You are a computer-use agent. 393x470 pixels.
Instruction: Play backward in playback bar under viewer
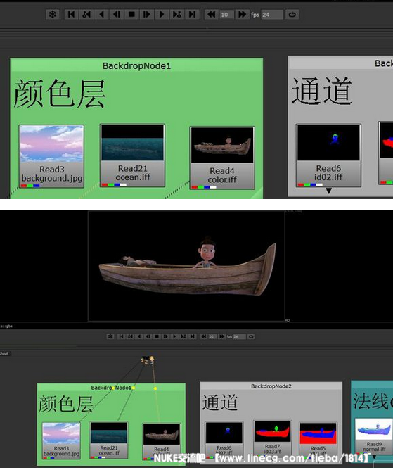(x=139, y=336)
